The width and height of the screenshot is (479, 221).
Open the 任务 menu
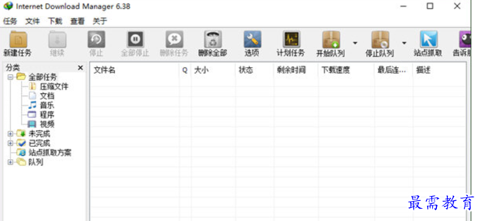[x=10, y=22]
